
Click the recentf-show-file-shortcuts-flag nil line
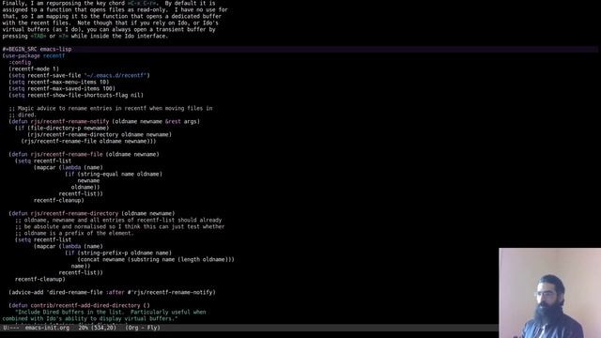pos(76,95)
